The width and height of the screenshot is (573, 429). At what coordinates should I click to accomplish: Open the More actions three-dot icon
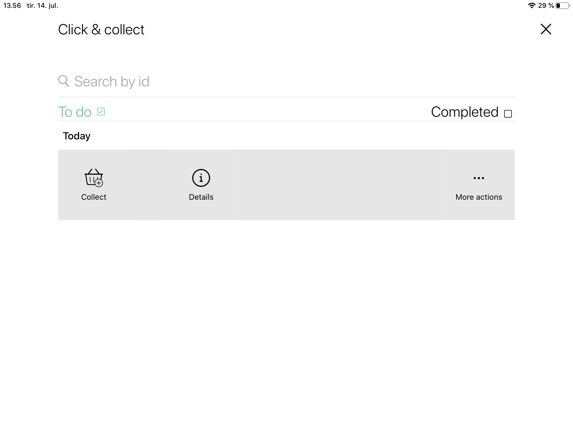[x=479, y=178]
